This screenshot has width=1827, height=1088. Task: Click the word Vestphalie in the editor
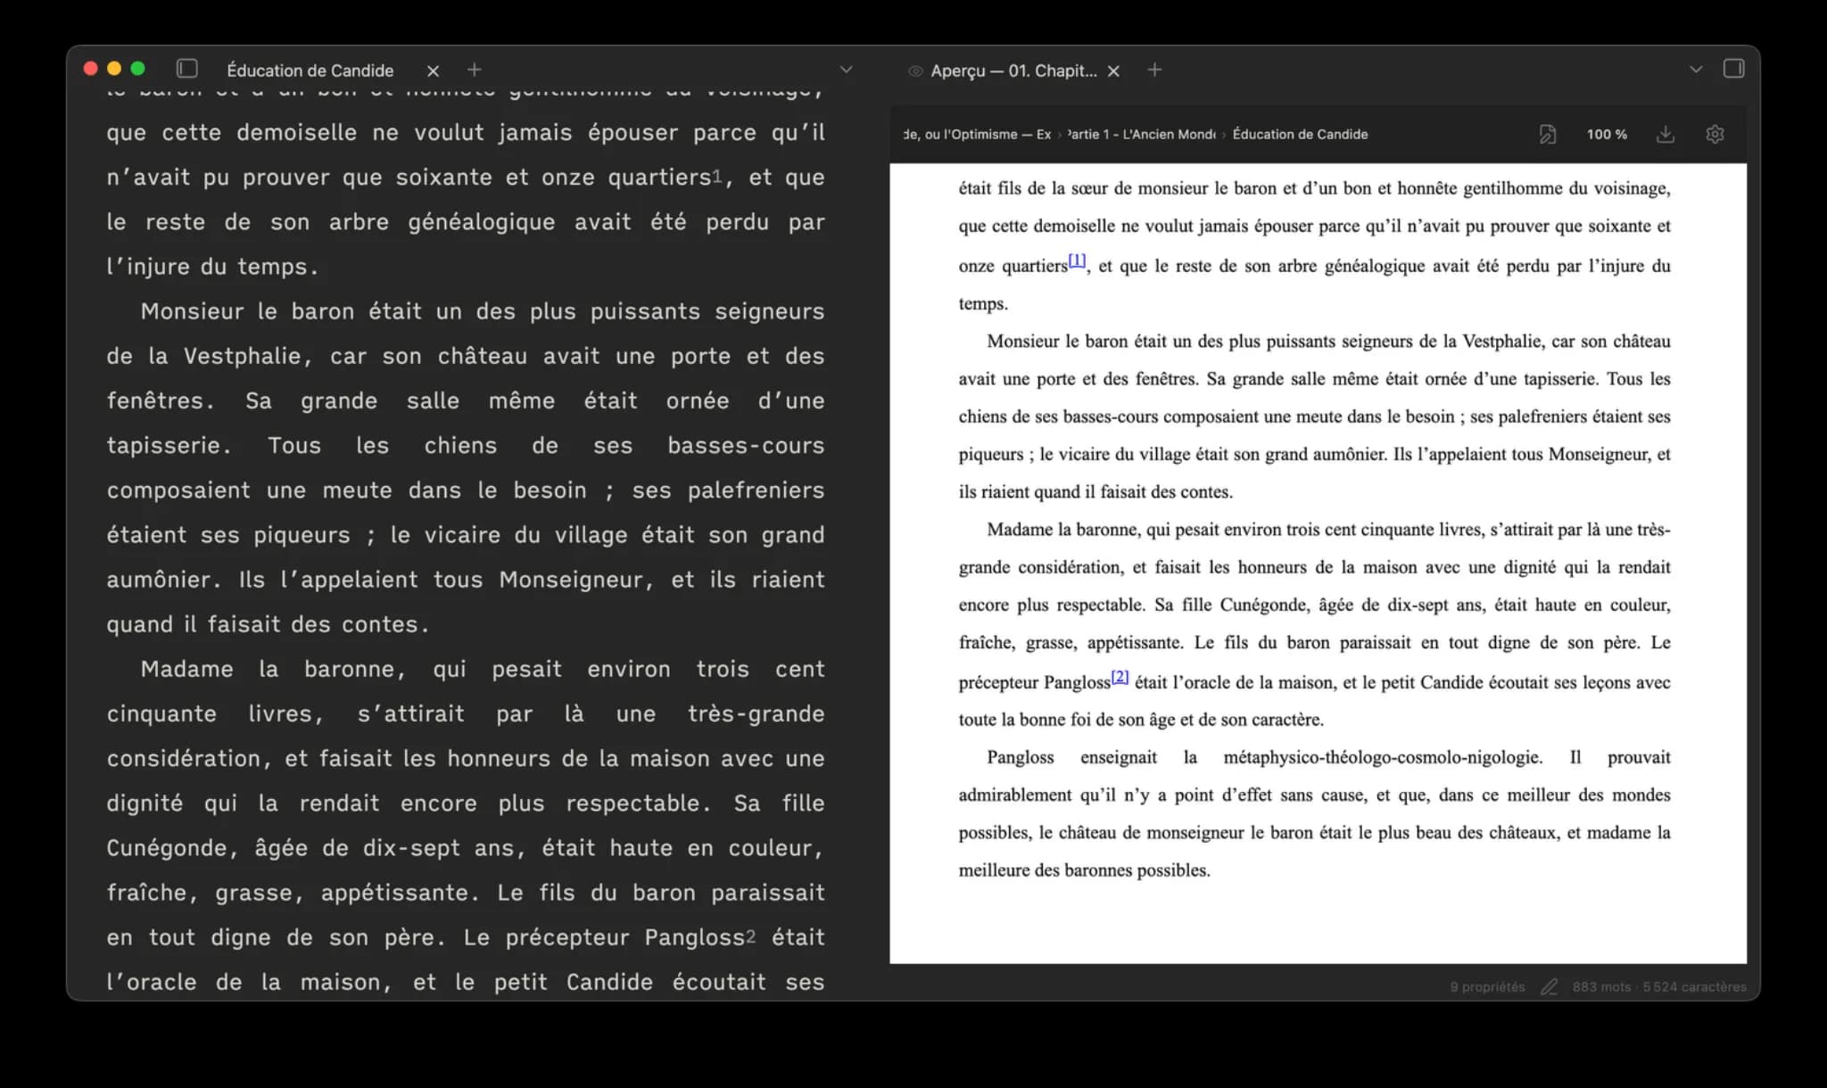coord(243,356)
